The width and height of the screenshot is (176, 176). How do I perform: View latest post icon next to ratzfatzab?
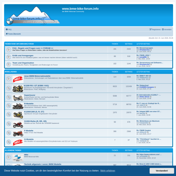[x=148, y=141]
